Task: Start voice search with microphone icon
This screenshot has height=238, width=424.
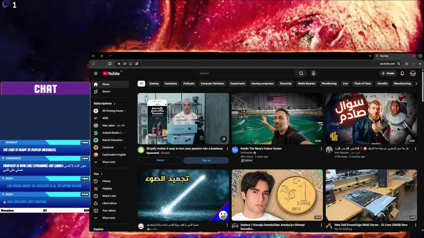Action: click(313, 73)
